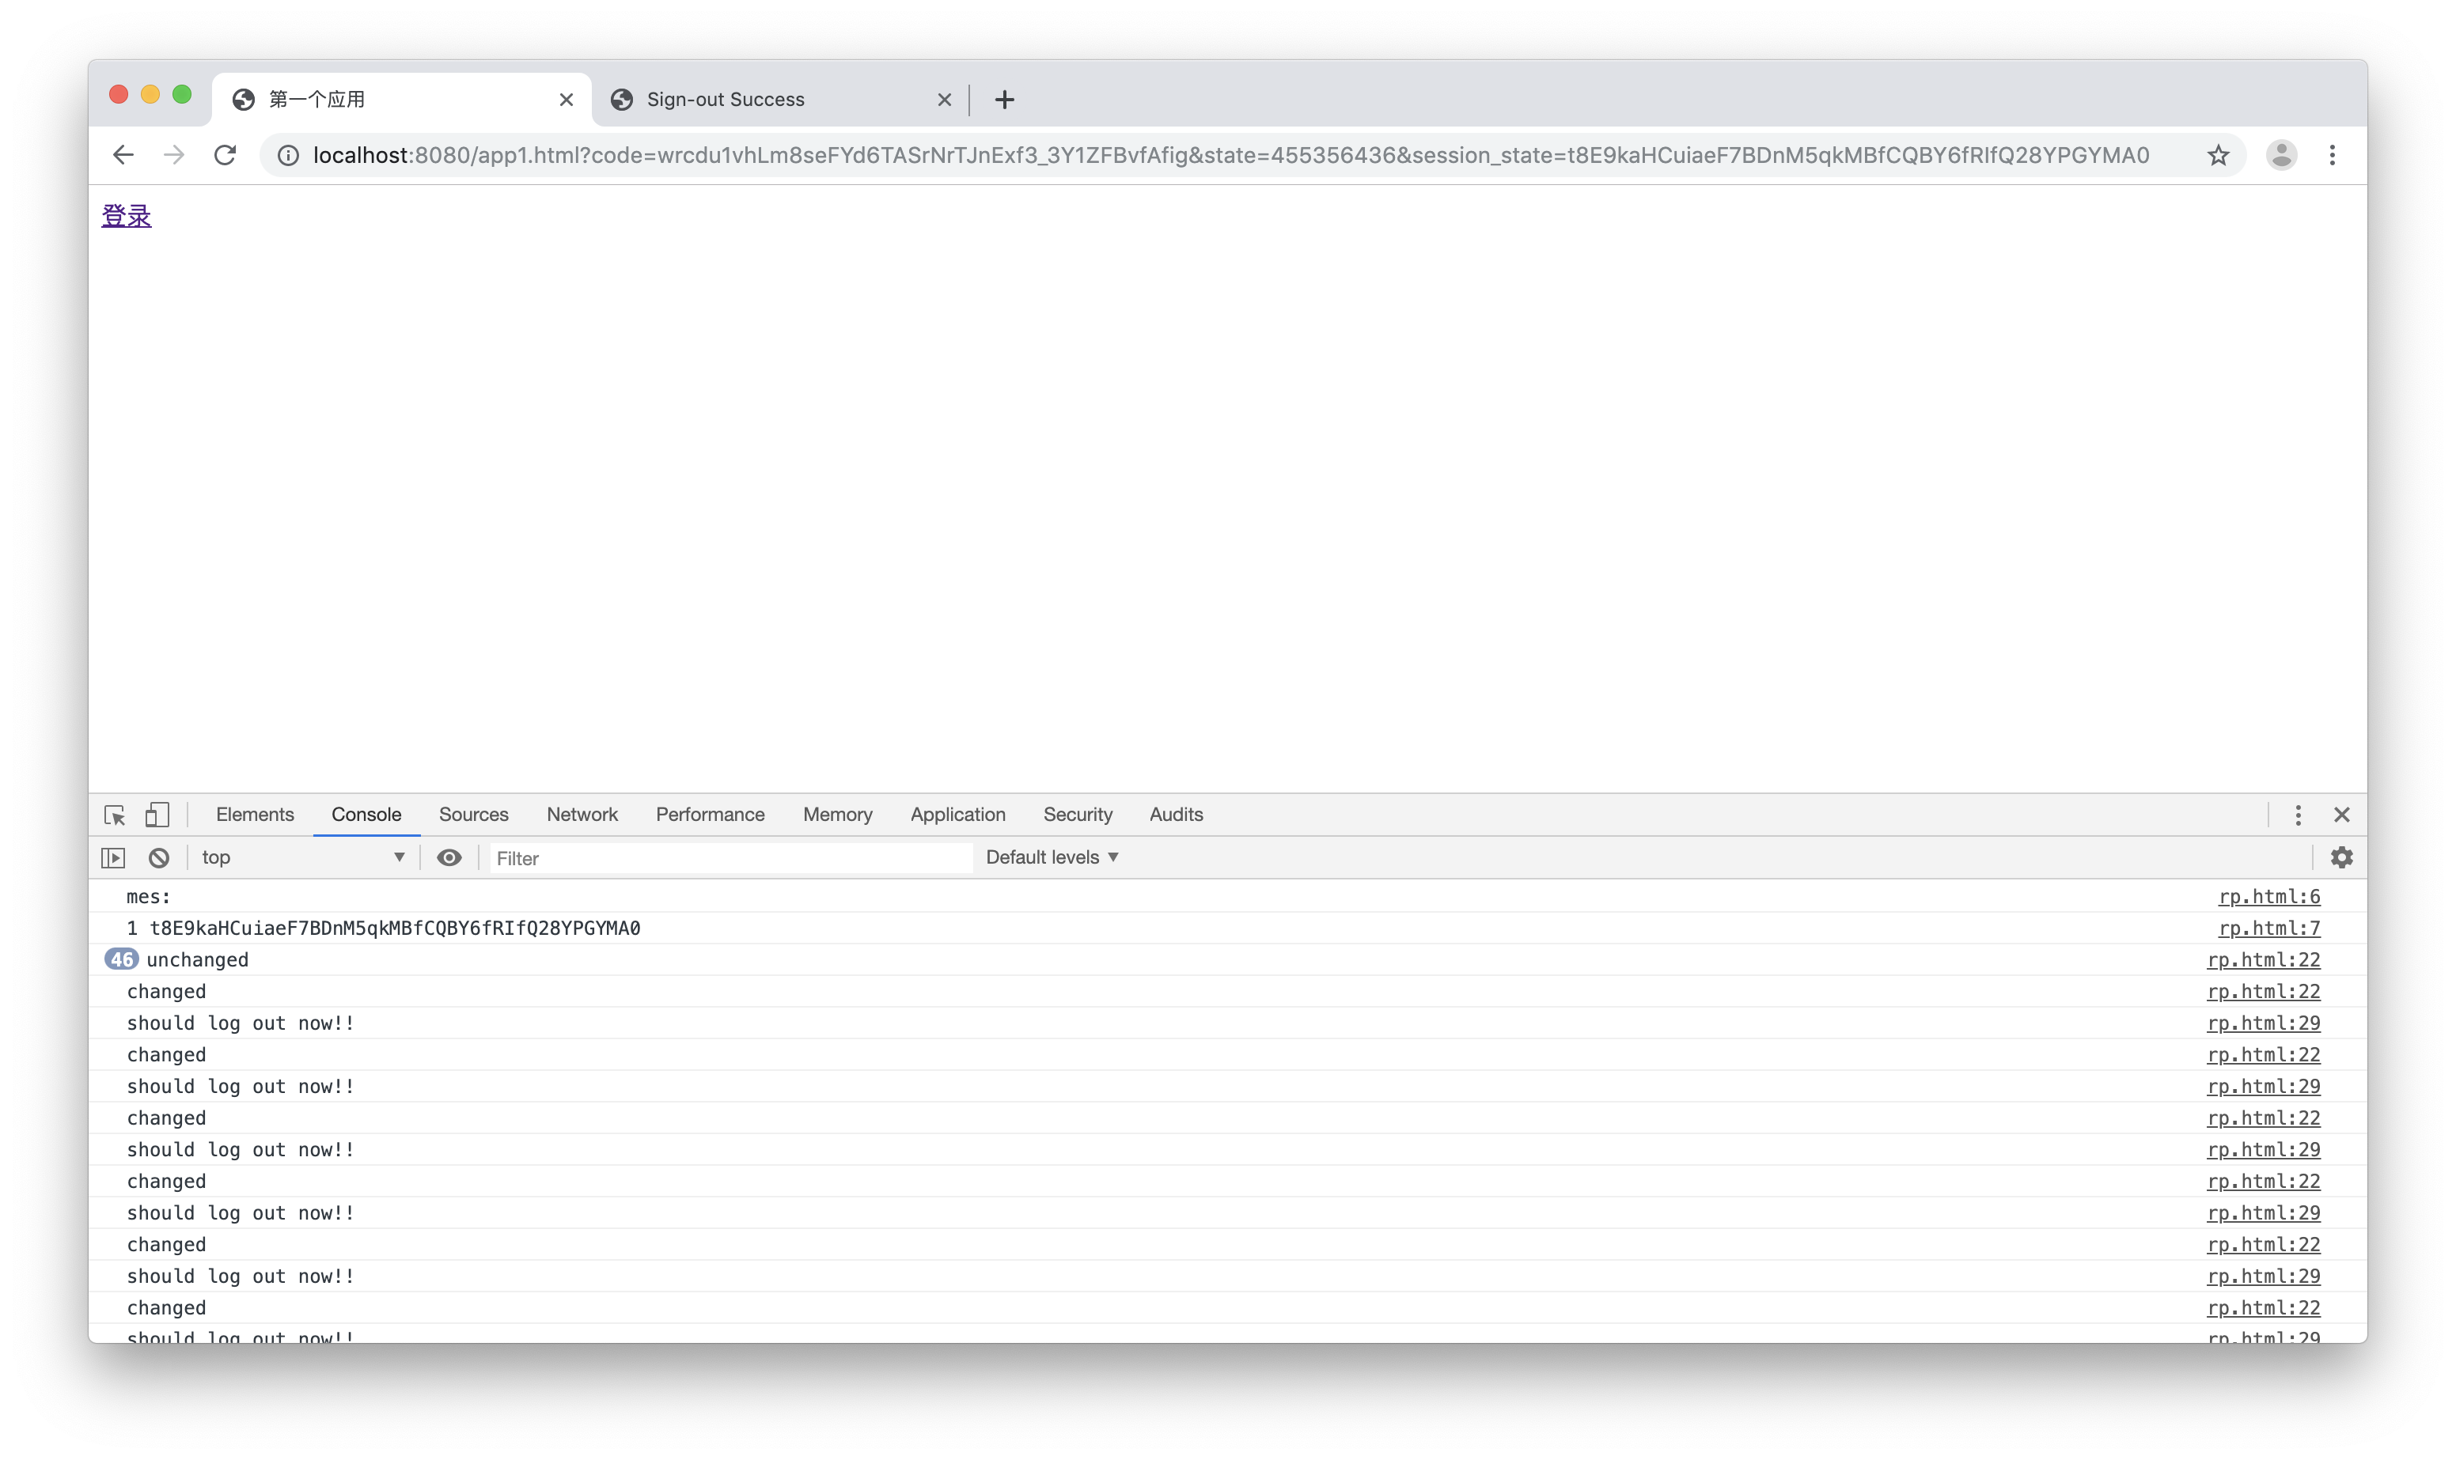Activate the DevTools inspect element picker
Screen dimensions: 2456x1460
coord(114,815)
